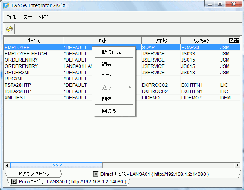Image resolution: width=244 pixels, height=190 pixels.
Task: Sort by the ファンクション column header
Action: pos(200,41)
